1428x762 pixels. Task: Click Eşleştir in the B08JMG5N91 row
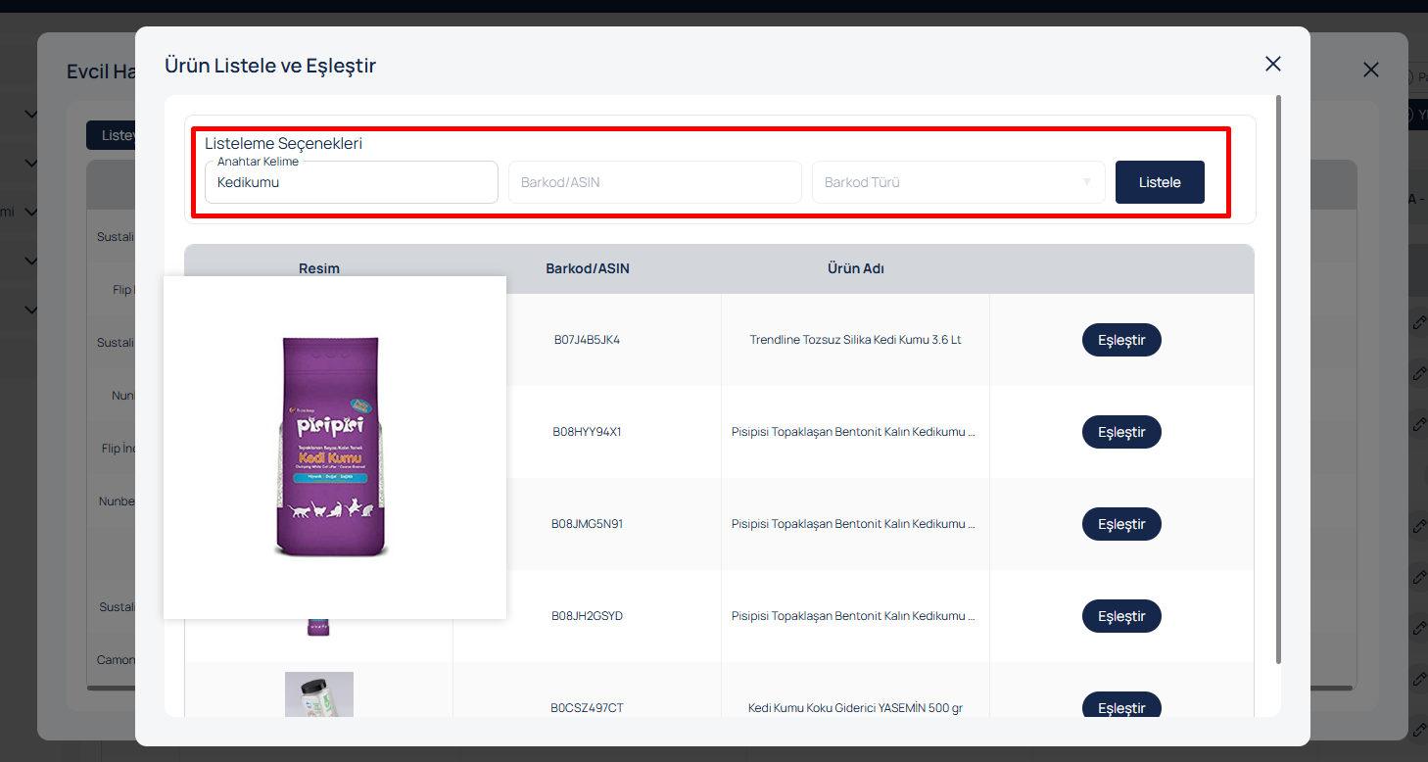1120,524
